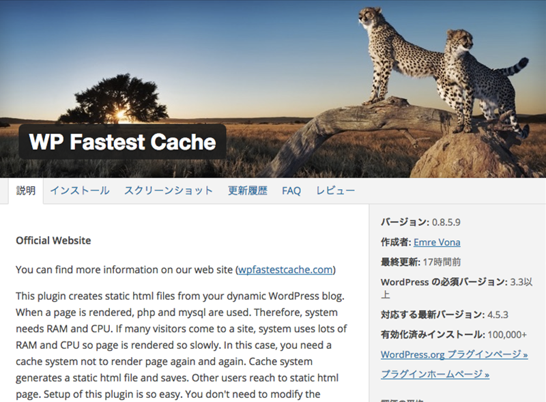Click the 最終更新 17時間前 text
Viewport: 546px width, 402px height.
tap(420, 262)
